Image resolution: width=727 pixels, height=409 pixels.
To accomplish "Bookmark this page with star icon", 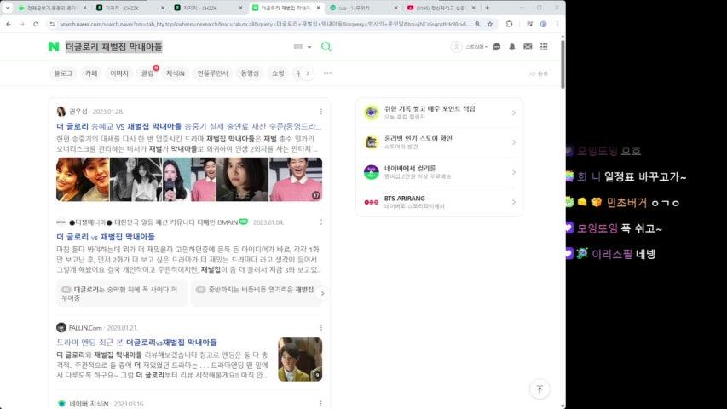I will point(490,24).
